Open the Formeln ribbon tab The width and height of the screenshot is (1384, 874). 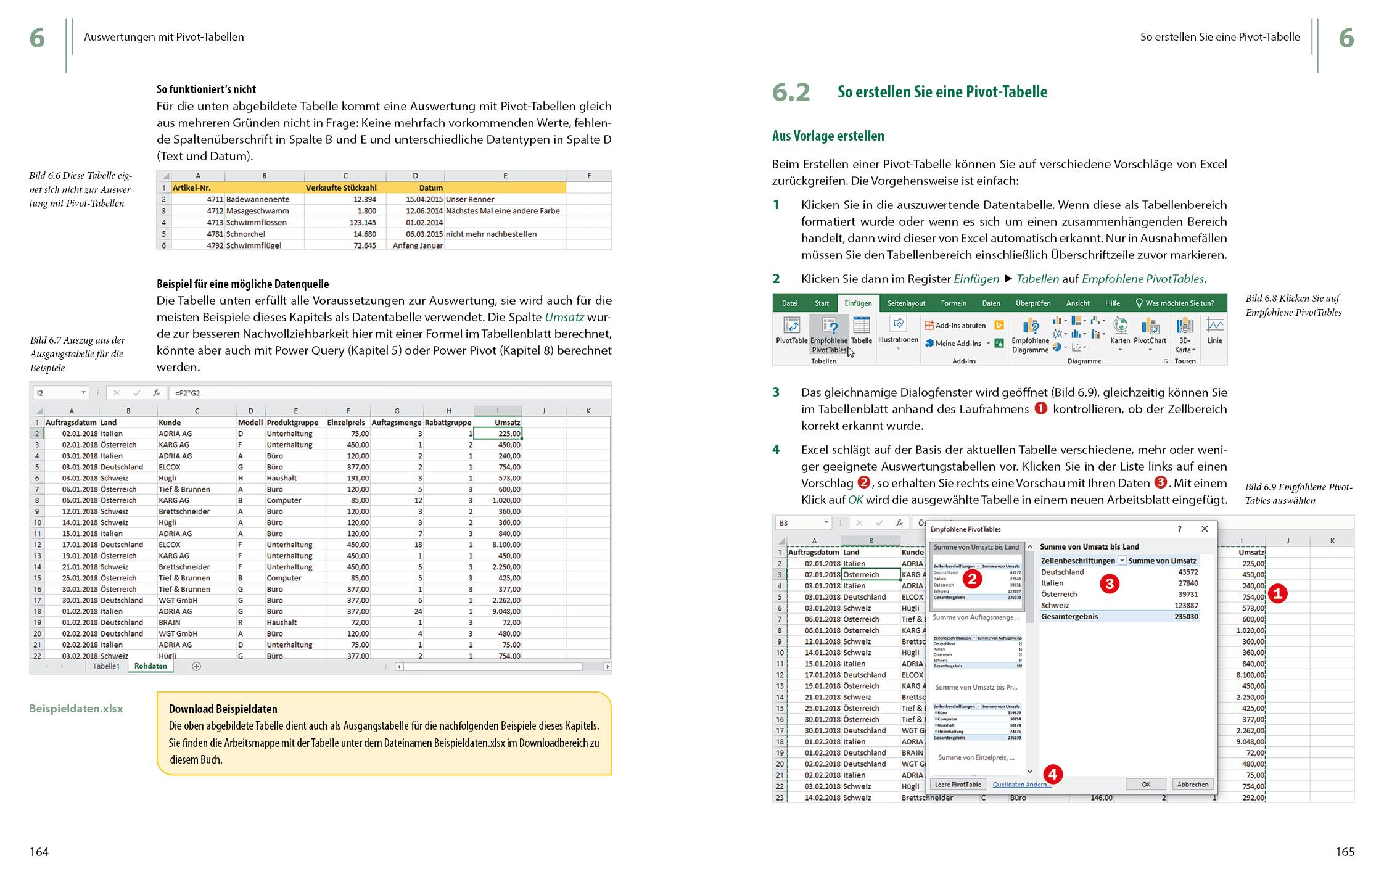[954, 303]
